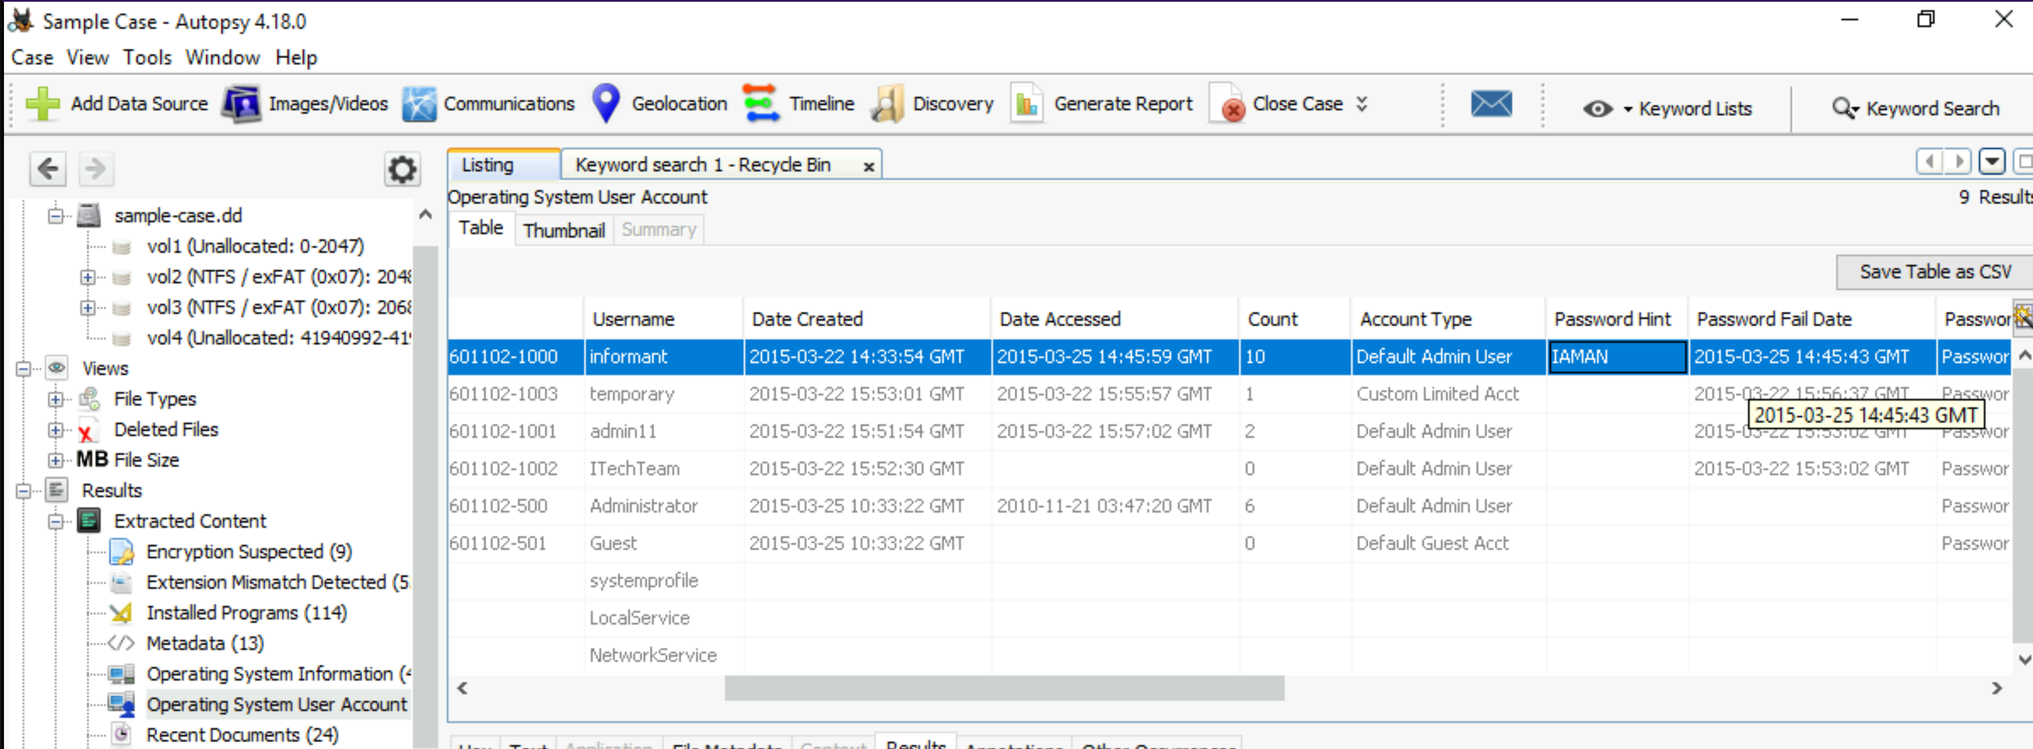
Task: Click the Installed Programs icon
Action: 121,613
